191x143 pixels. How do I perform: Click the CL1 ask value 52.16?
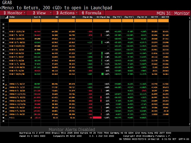click(72, 118)
